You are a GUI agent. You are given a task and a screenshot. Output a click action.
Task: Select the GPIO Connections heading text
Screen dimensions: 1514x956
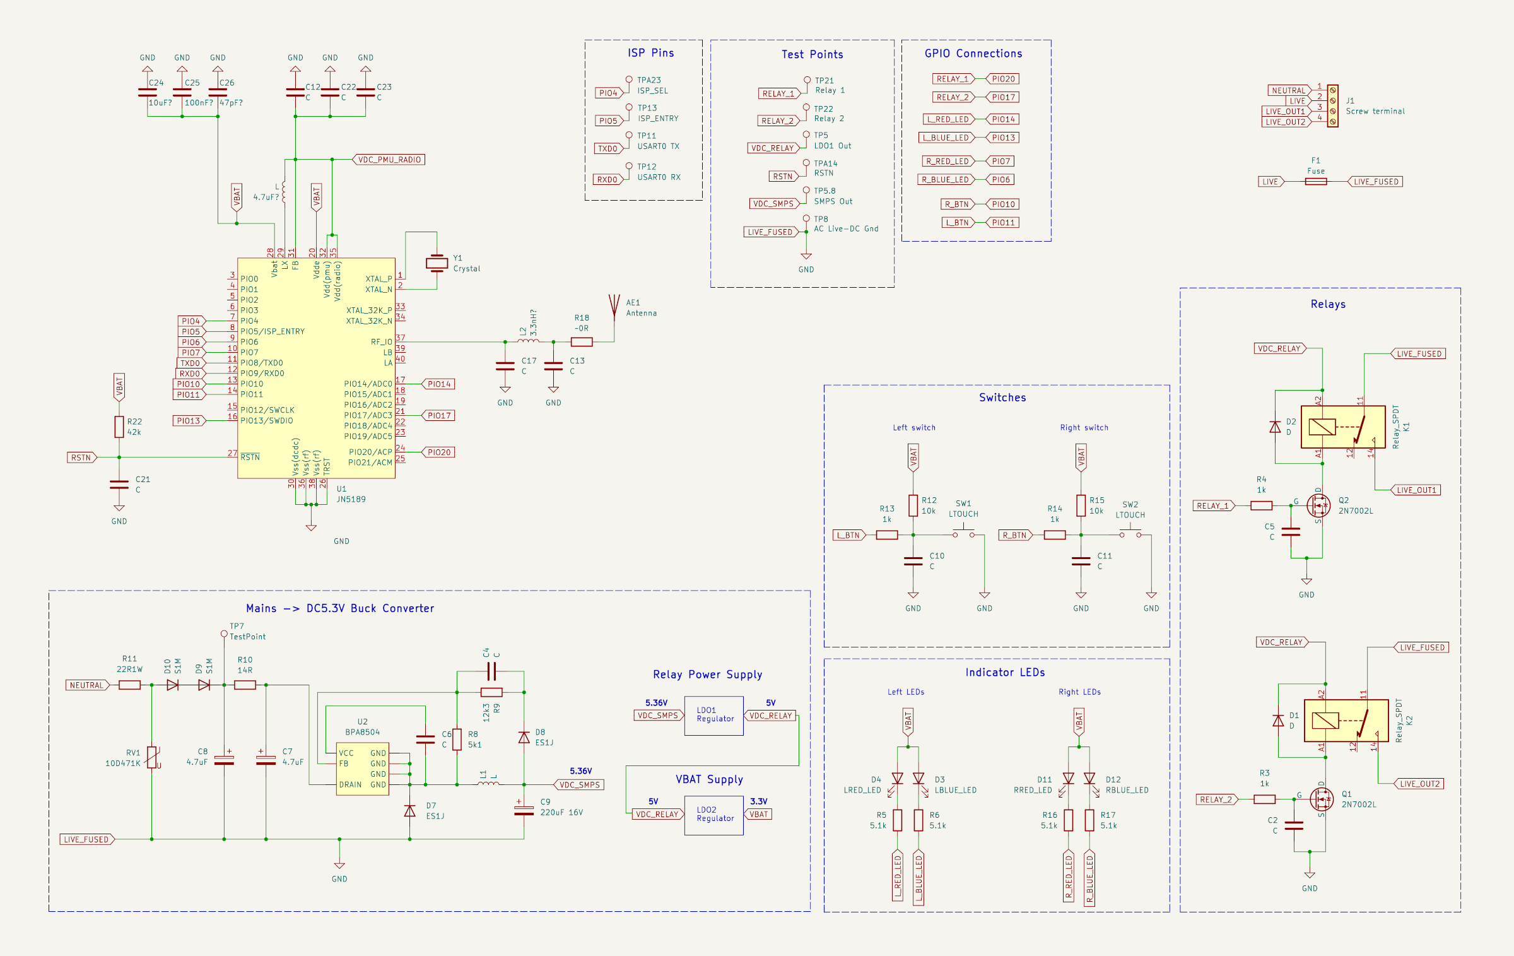tap(973, 54)
